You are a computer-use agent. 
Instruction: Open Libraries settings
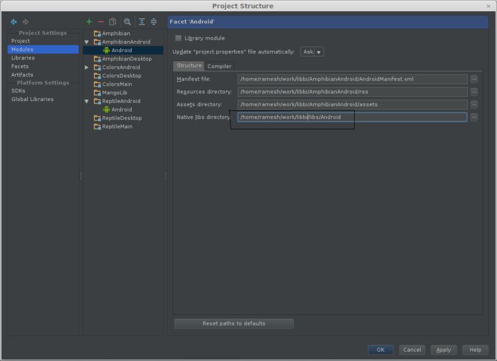(23, 58)
